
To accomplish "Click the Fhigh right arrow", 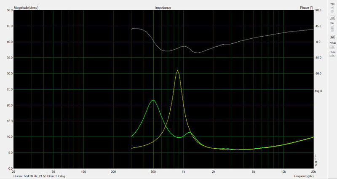I will pyautogui.click(x=334, y=47).
